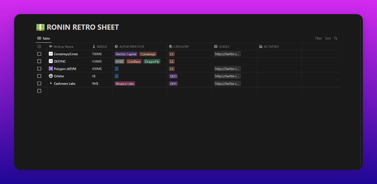Viewport: 377px width, 184px height.
Task: Open the Orbiter entry name
Action: click(59, 76)
